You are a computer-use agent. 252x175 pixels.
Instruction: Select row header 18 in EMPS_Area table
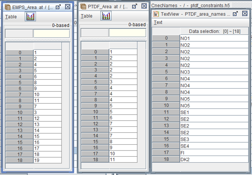pos(19,160)
